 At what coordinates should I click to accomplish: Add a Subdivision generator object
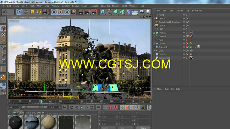(116, 12)
